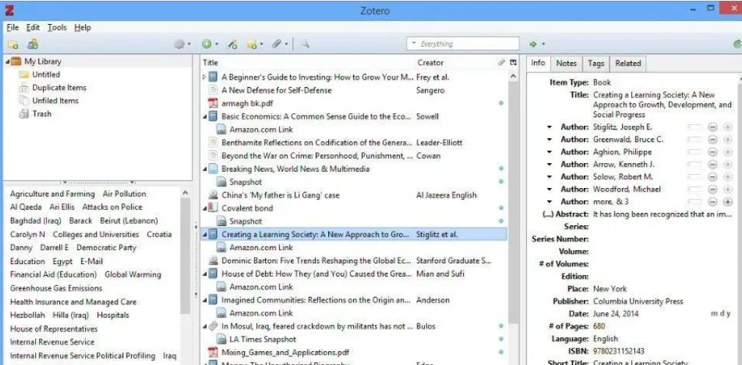Image resolution: width=742 pixels, height=365 pixels.
Task: Toggle name field mode for Woodford author
Action: (694, 189)
